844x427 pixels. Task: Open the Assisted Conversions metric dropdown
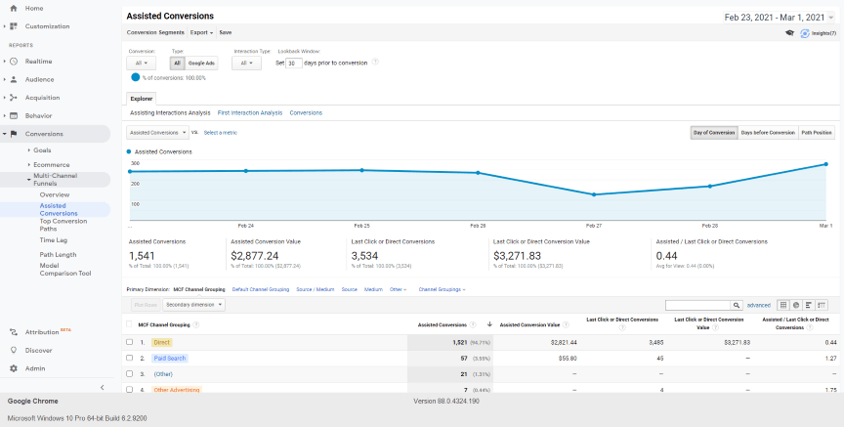tap(157, 133)
